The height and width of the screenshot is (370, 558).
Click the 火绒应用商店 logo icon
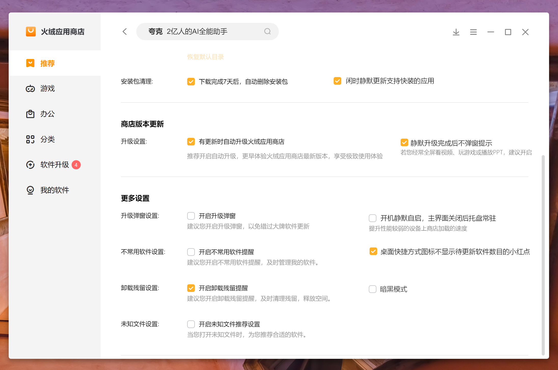click(31, 32)
